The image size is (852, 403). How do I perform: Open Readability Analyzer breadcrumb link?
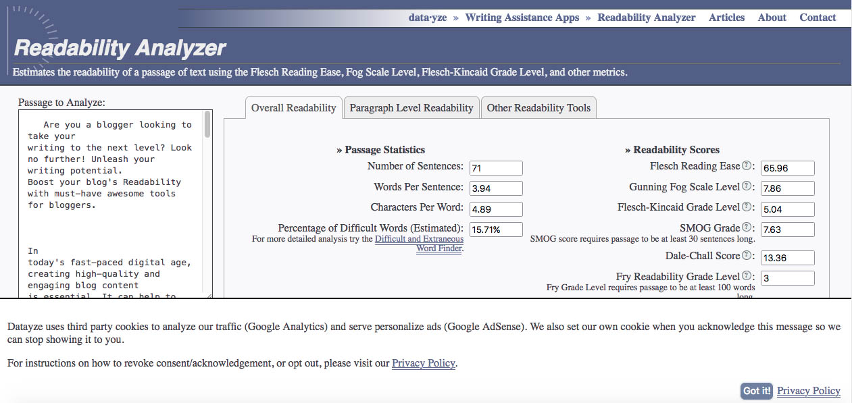pyautogui.click(x=647, y=18)
